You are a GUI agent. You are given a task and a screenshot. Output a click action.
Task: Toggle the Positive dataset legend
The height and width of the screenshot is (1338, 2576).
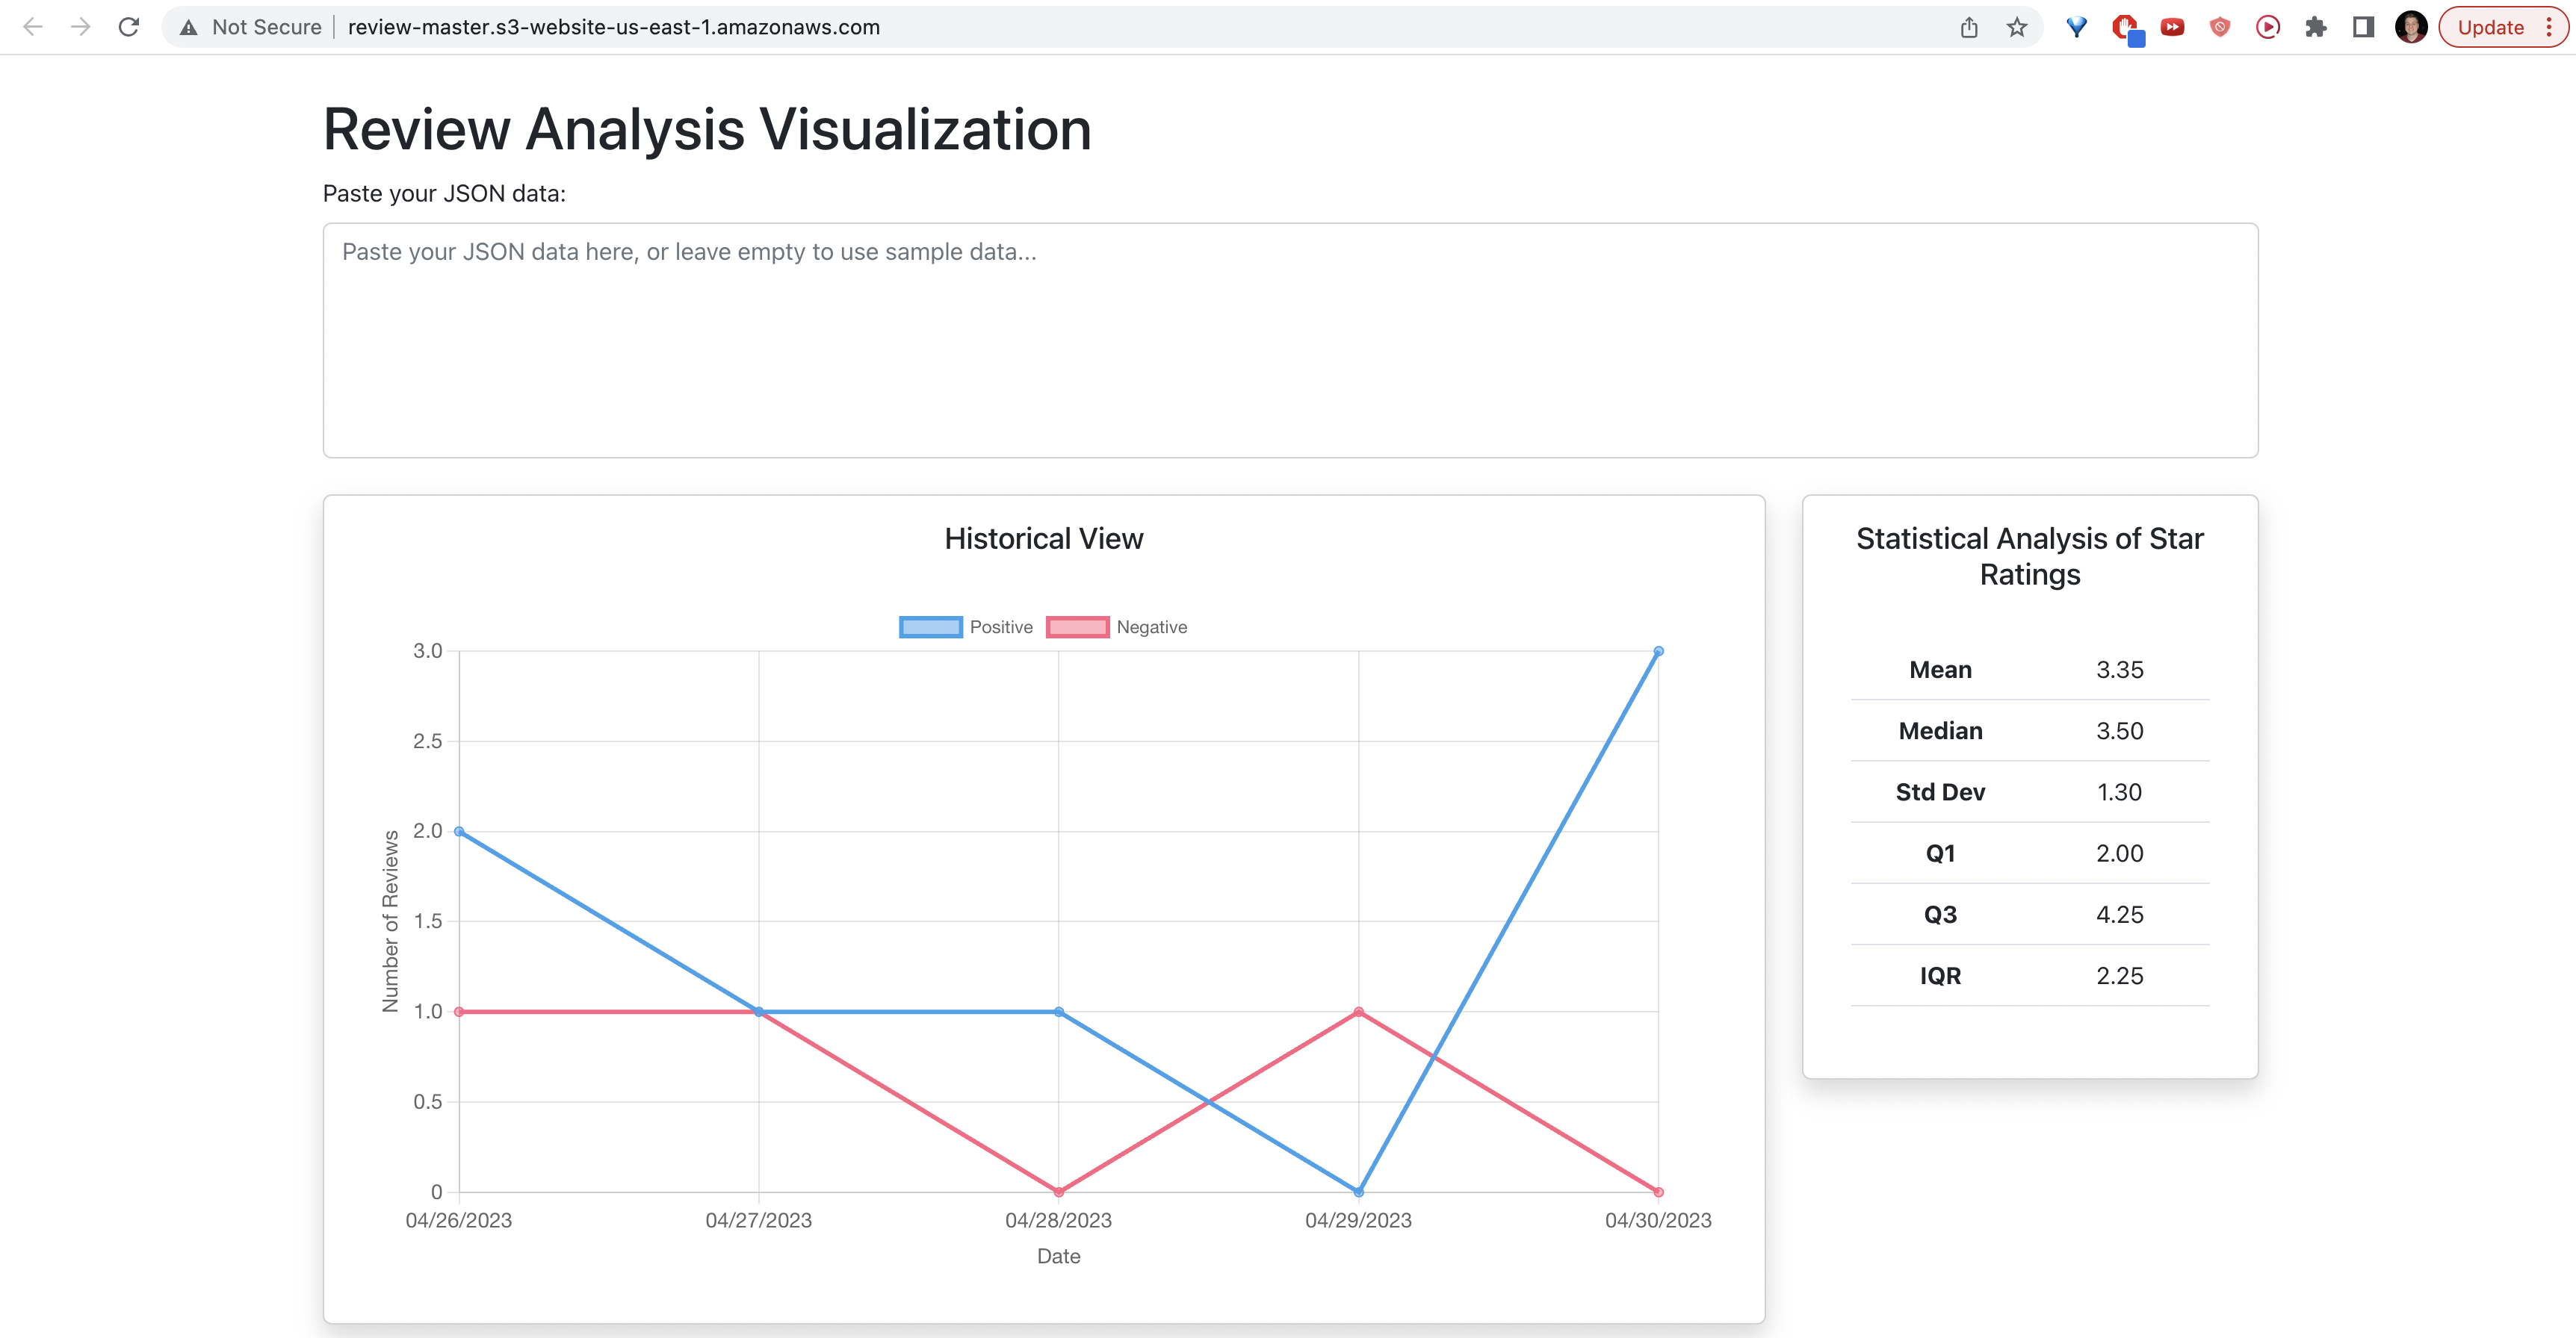point(966,626)
